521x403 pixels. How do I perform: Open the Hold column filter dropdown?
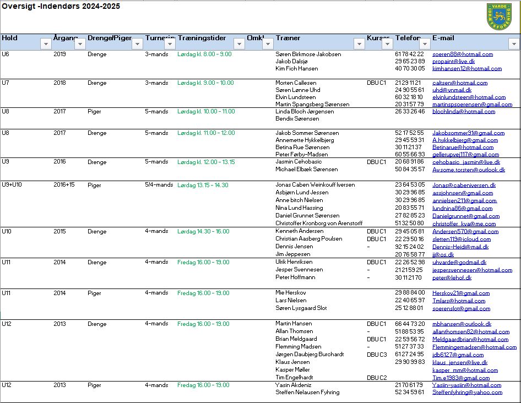click(46, 44)
